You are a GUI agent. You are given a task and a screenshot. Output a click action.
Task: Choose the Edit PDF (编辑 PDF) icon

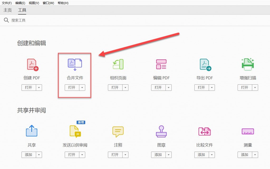(x=161, y=64)
